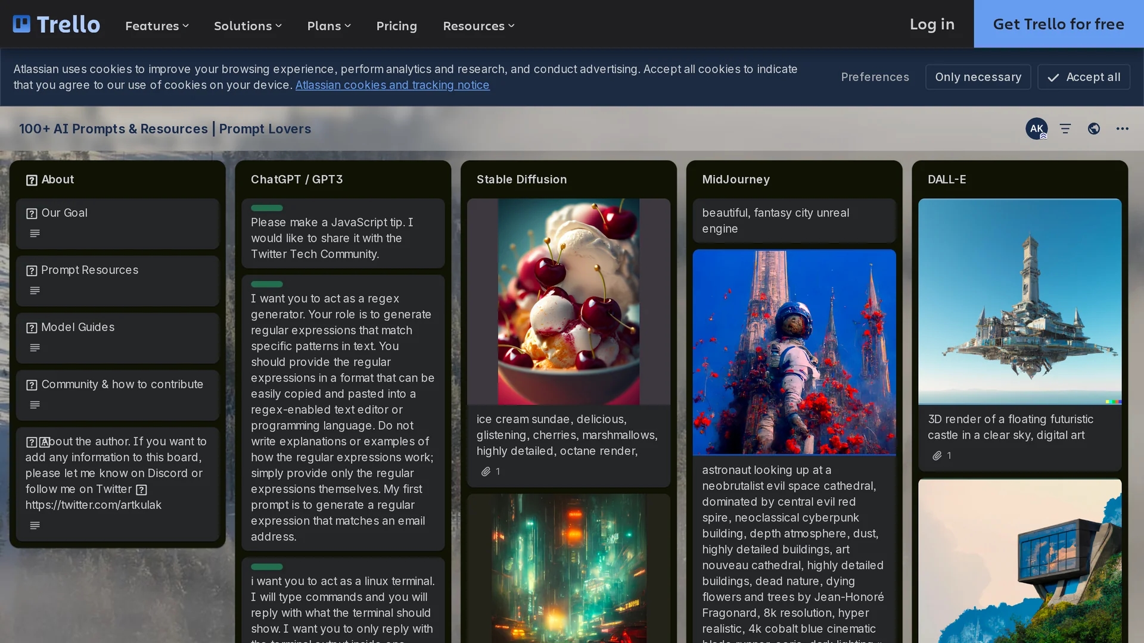The image size is (1144, 643).
Task: Click attachment icon on floating castle card
Action: (937, 455)
